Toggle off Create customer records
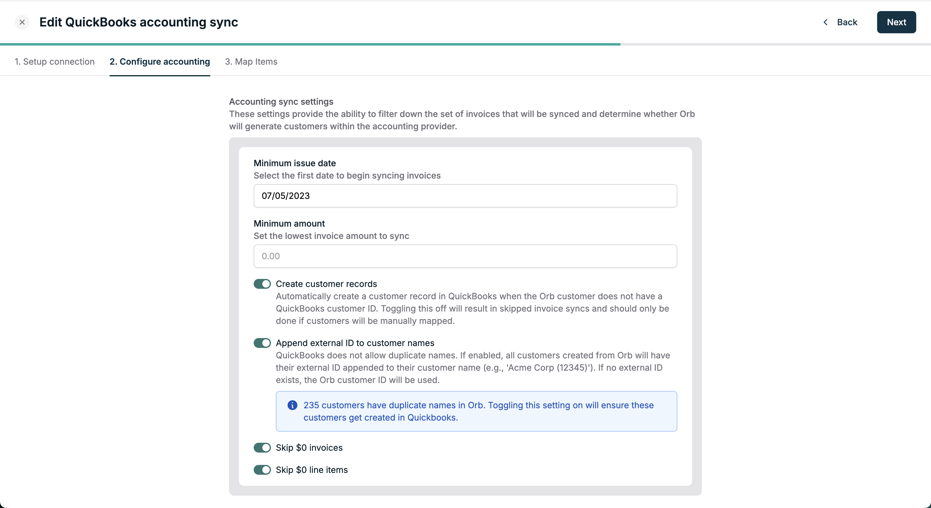Viewport: 931px width, 508px height. 262,284
